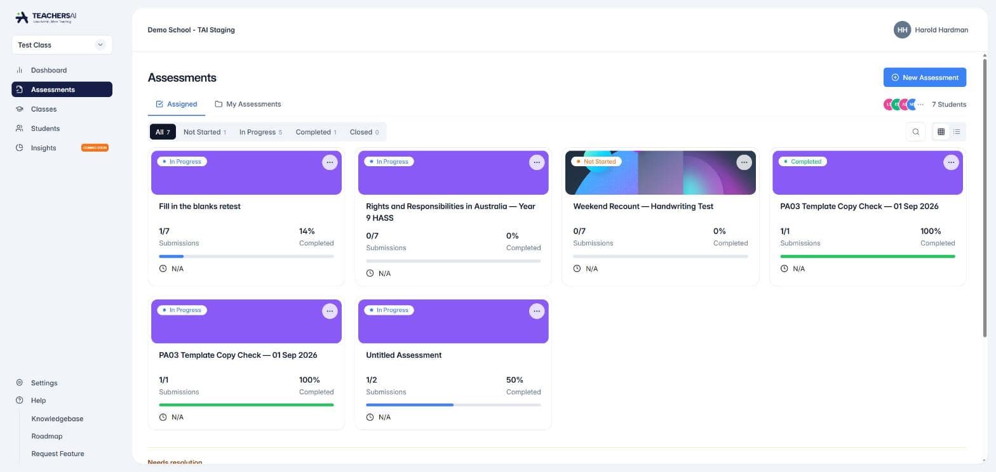Click the clock icon on Untitled Assessment card
Screen dimensions: 996x472
click(x=370, y=417)
